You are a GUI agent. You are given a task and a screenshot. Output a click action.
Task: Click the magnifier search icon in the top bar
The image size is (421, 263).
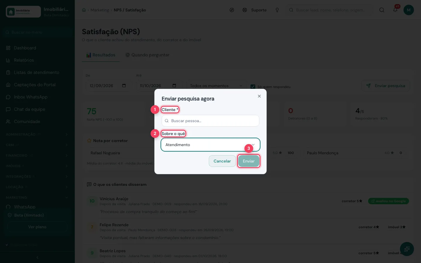382,10
